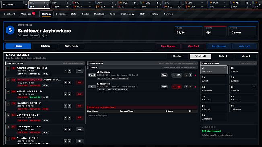Viewport: 262px width, 147px height.
Task: Move Kellan Estrada down in batting order
Action: (x=70, y=94)
